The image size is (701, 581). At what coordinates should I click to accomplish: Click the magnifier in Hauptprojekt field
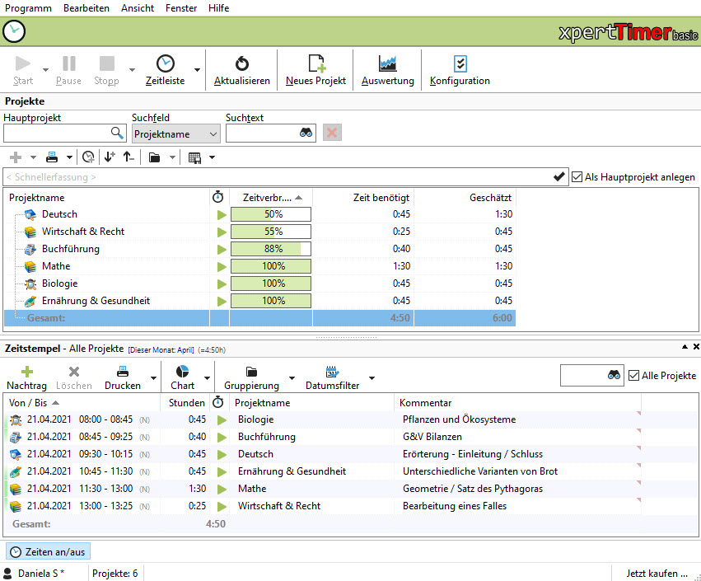pyautogui.click(x=117, y=133)
